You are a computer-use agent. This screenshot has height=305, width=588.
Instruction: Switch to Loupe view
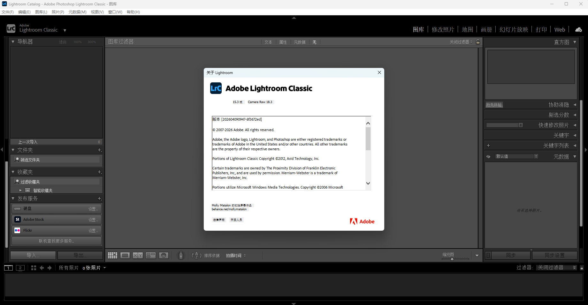pyautogui.click(x=125, y=255)
